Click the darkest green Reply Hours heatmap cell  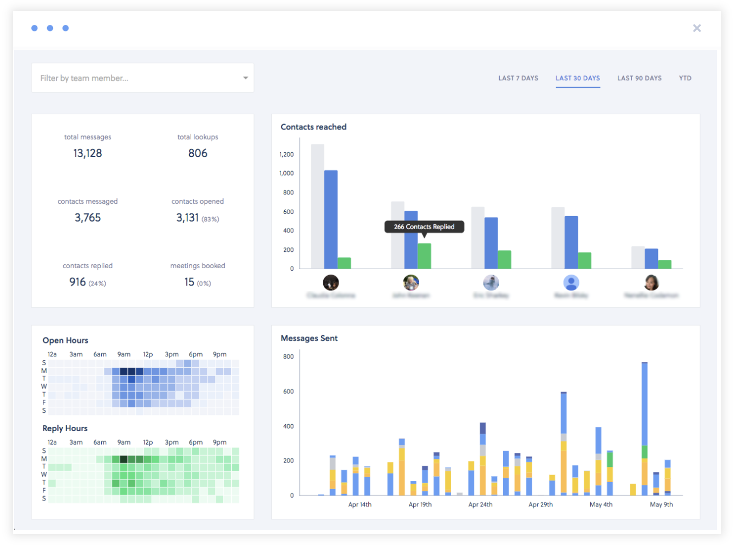coord(124,459)
